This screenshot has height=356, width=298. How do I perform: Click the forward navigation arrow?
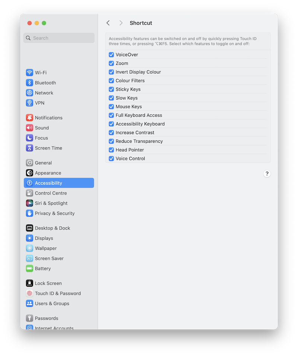tap(121, 23)
